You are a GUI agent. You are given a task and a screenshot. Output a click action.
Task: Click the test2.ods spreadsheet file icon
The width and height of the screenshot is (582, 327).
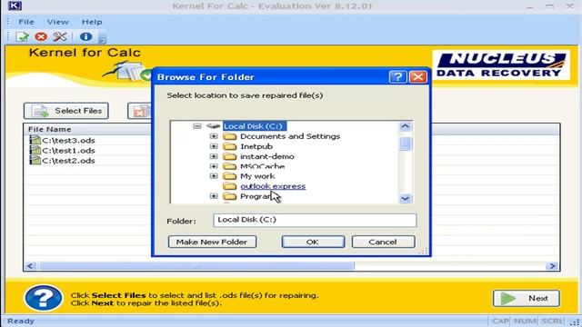(35, 160)
